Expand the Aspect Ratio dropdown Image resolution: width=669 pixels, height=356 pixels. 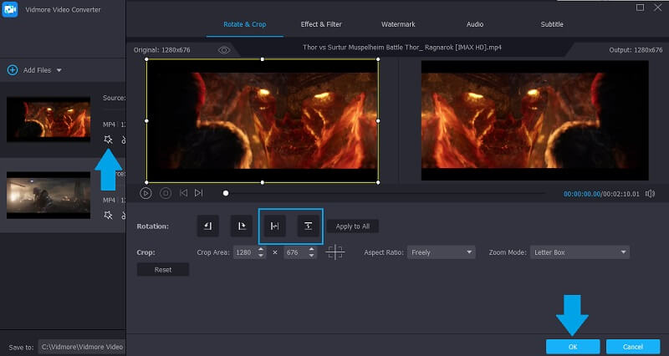[x=441, y=252]
